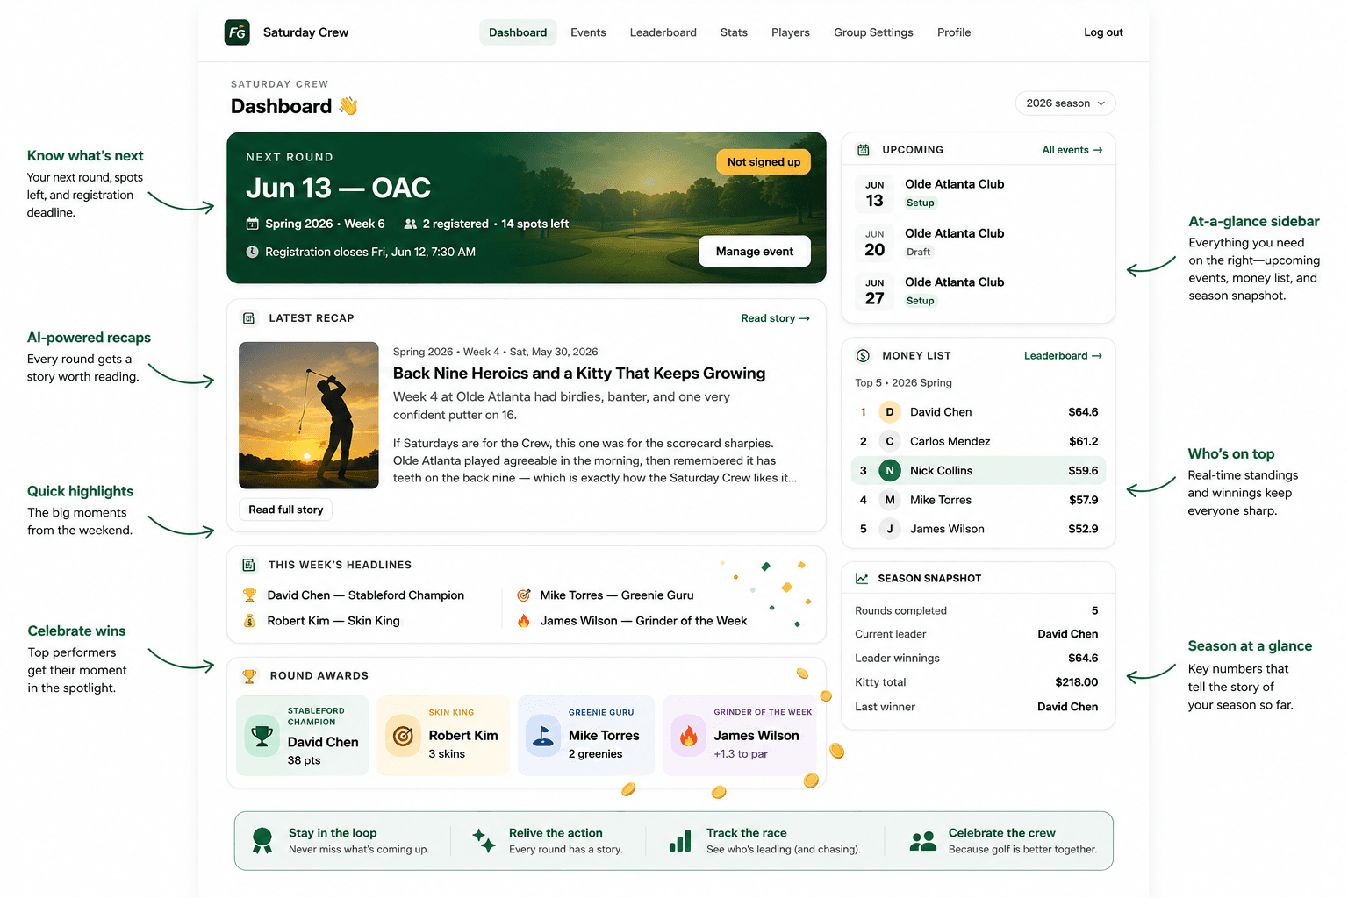Click the chart icon beside Season Snapshot
The width and height of the screenshot is (1348, 898).
(x=862, y=578)
